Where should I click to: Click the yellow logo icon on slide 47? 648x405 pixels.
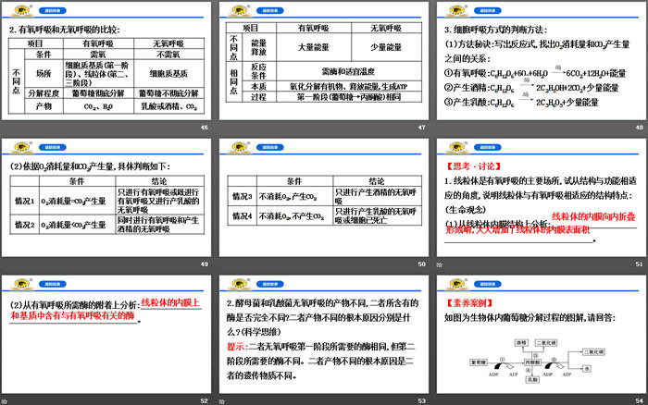coord(240,10)
